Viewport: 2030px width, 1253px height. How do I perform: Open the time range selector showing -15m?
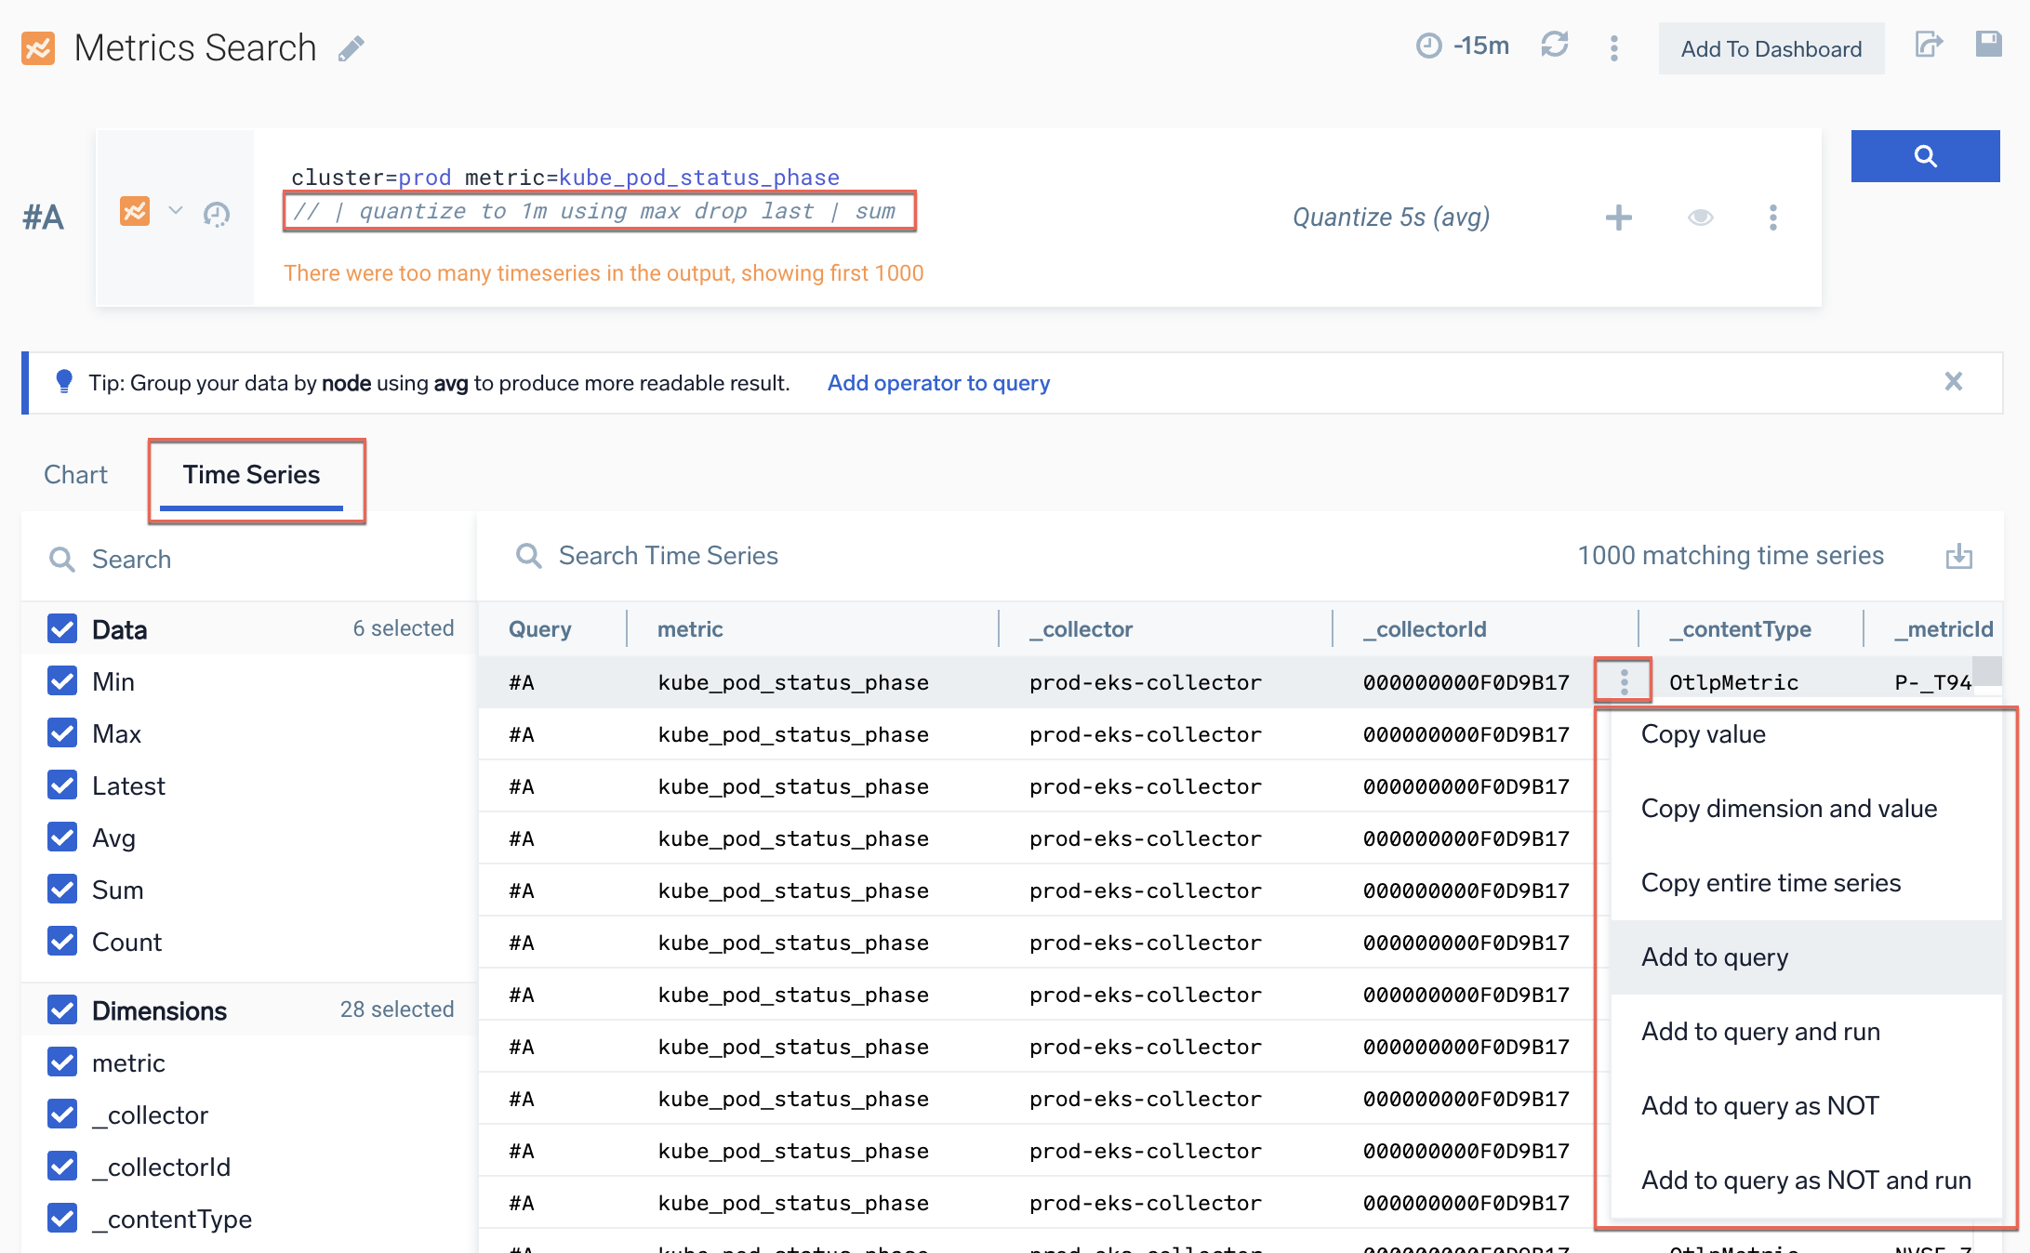tap(1462, 45)
